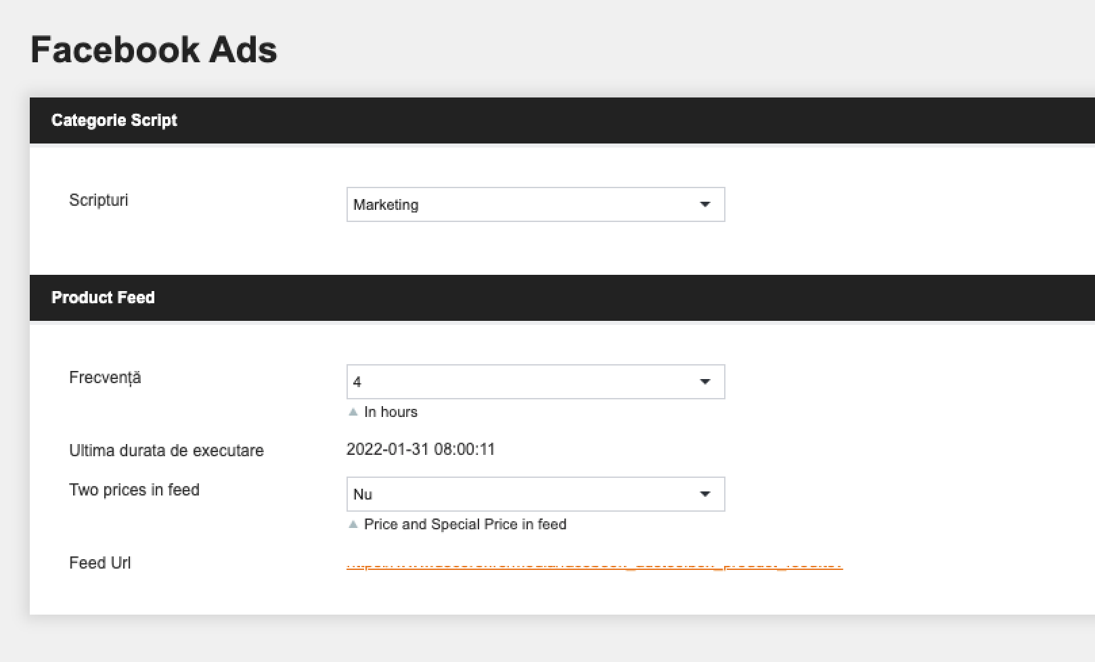Click the Feed Url label
1095x662 pixels.
[100, 563]
